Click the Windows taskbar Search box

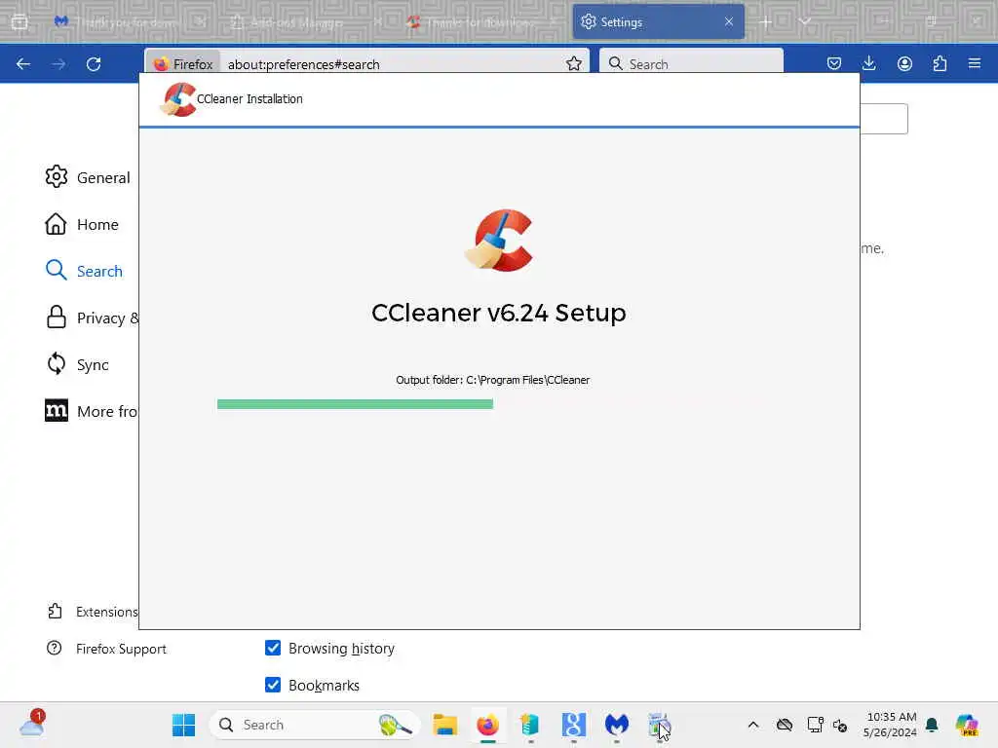[315, 725]
